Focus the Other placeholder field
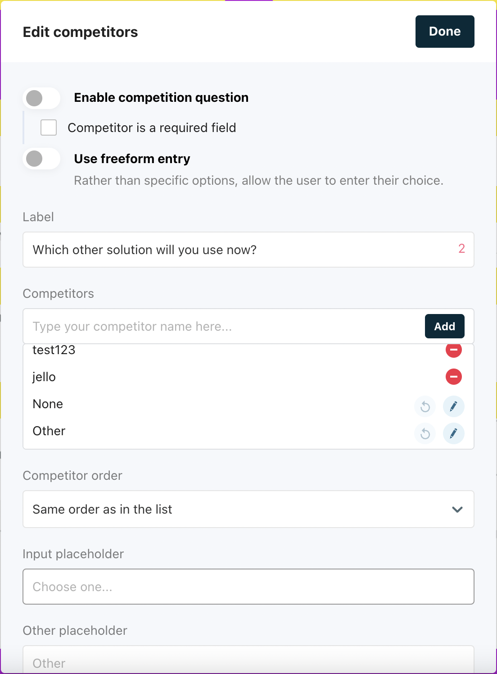The height and width of the screenshot is (674, 497). [248, 660]
